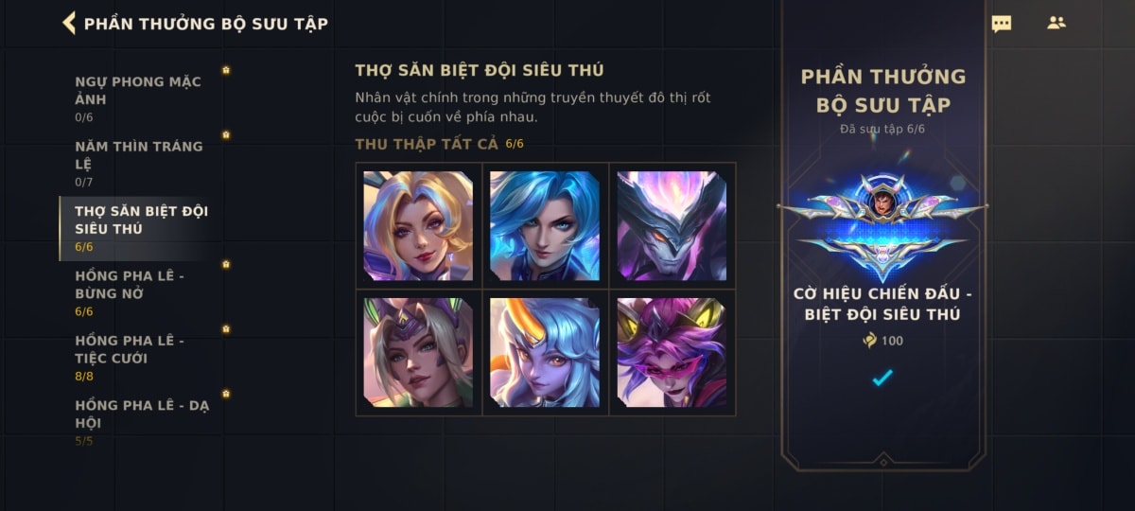Open the blue-haired champion skin thumbnail
This screenshot has width=1135, height=511.
tap(546, 226)
